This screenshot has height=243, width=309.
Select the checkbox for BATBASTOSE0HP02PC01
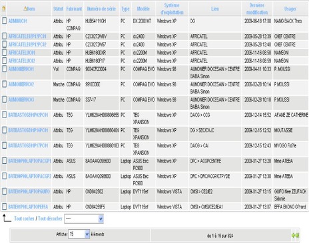tap(4, 115)
